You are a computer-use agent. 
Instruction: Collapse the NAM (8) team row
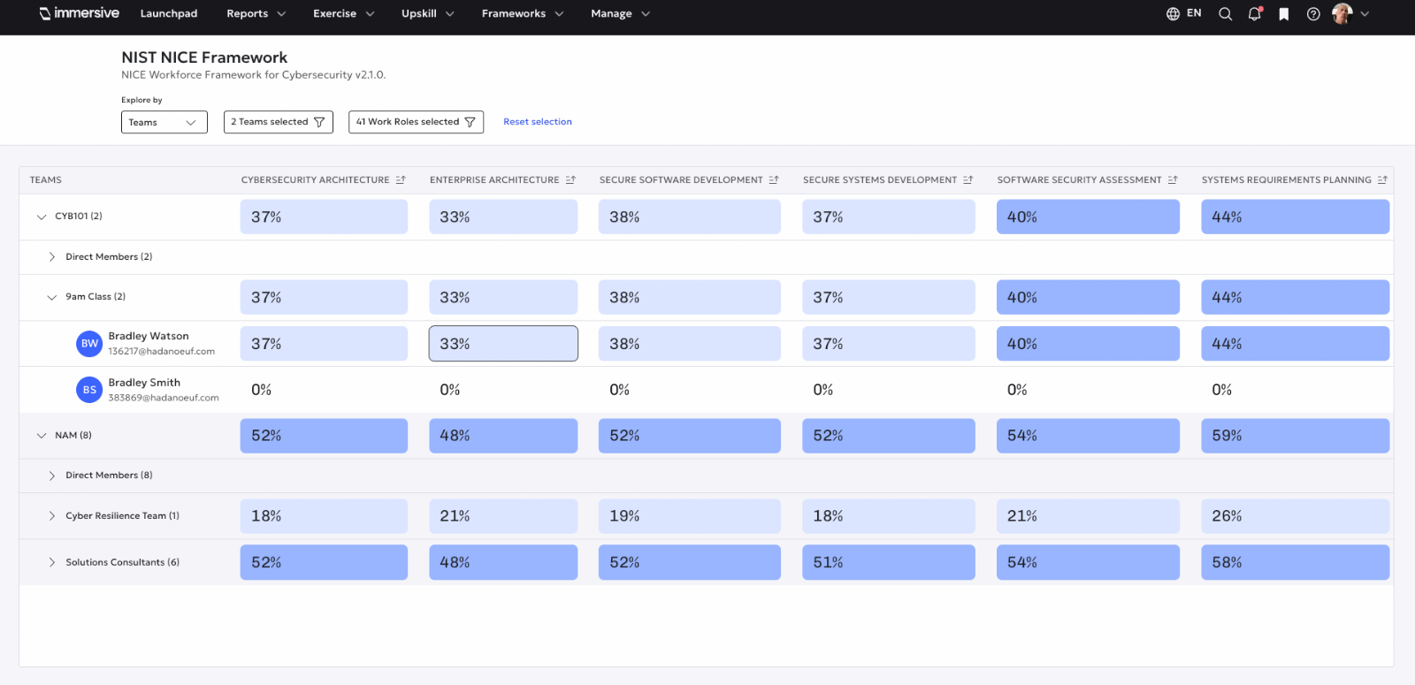point(42,436)
